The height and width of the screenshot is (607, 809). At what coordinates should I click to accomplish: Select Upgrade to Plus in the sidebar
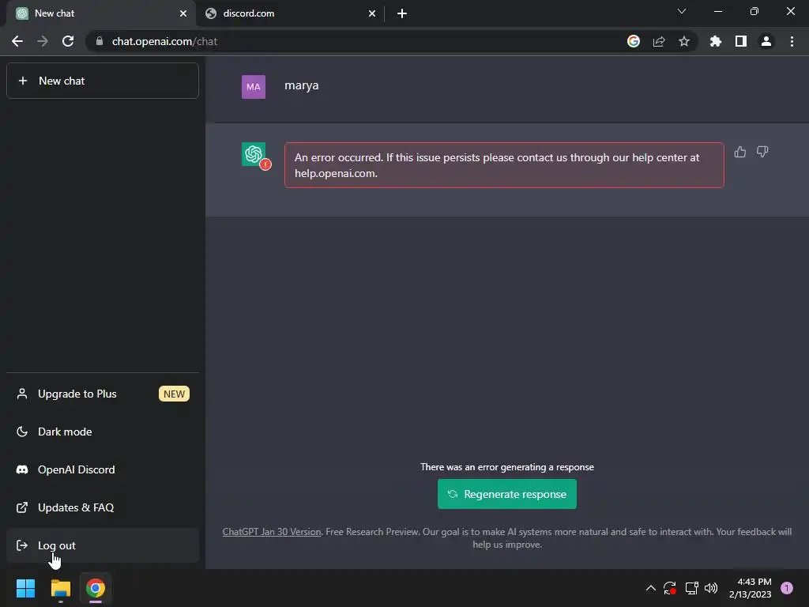103,394
